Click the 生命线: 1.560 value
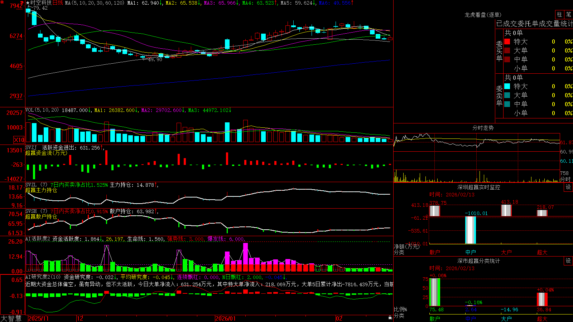573x322 pixels. pos(146,239)
